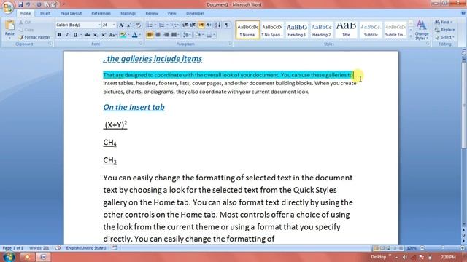This screenshot has width=467, height=262.
Task: Expand the Select dropdown
Action: (x=453, y=37)
